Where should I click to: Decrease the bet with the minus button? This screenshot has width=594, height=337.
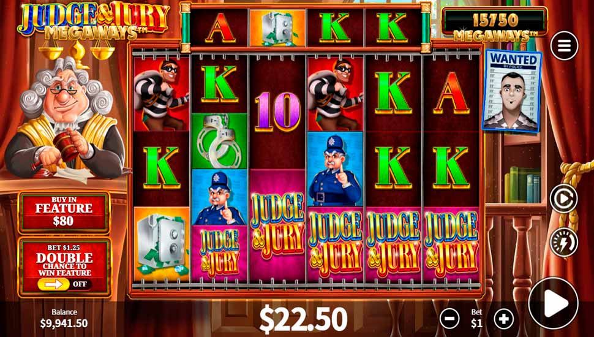pyautogui.click(x=449, y=318)
